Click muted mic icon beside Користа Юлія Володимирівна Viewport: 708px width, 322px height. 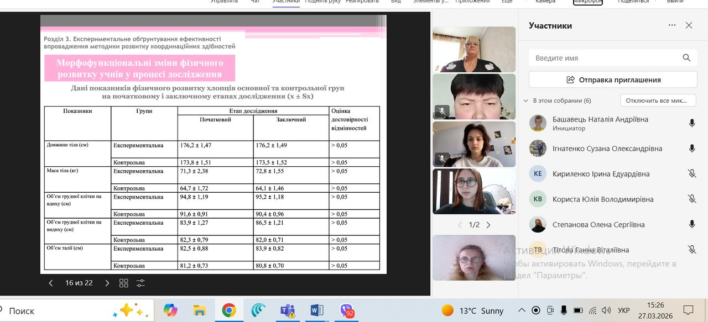click(x=691, y=199)
